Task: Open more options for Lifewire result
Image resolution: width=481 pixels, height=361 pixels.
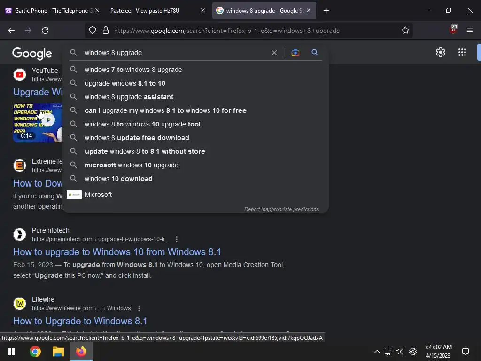Action: click(139, 308)
